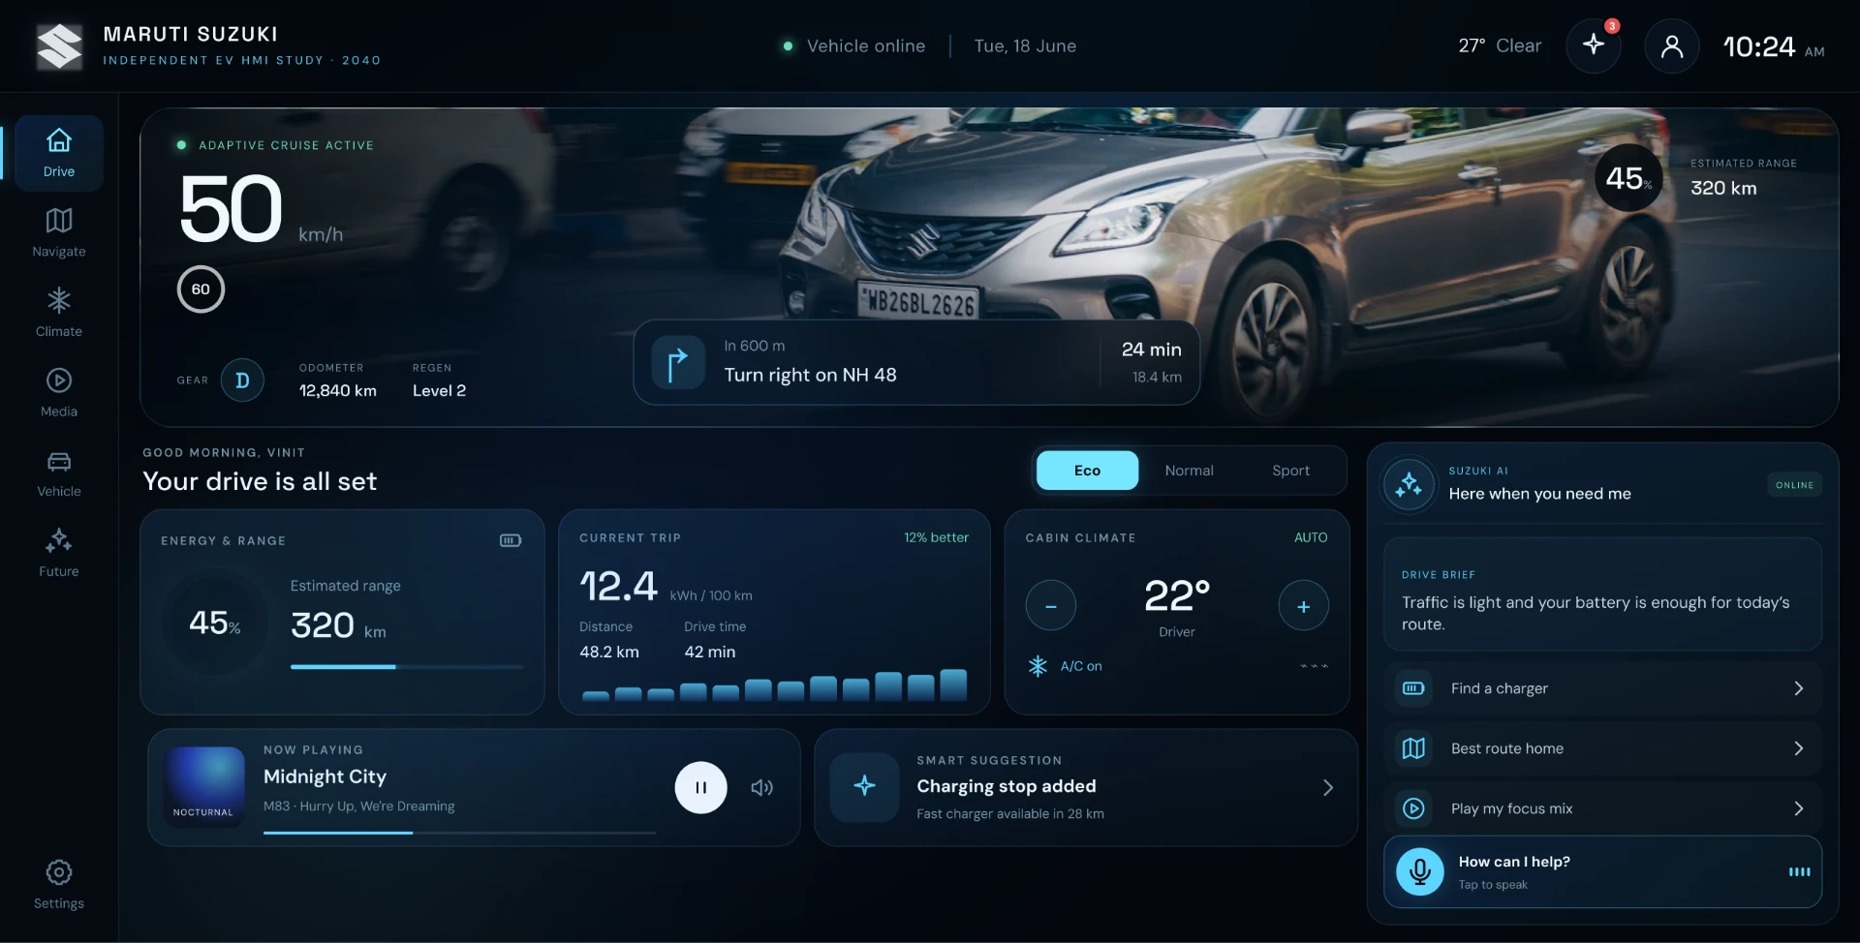Decrease cabin temperature with minus button
Screen dimensions: 1860x943
coord(1051,606)
